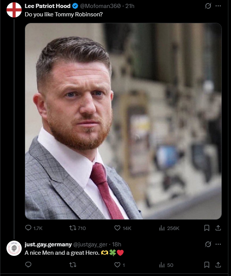
Task: Bookmark just.gay.germany's reply
Action: pos(207,265)
